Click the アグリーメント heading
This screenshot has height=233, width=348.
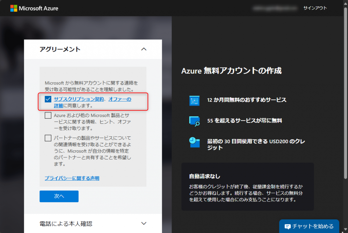coord(60,49)
